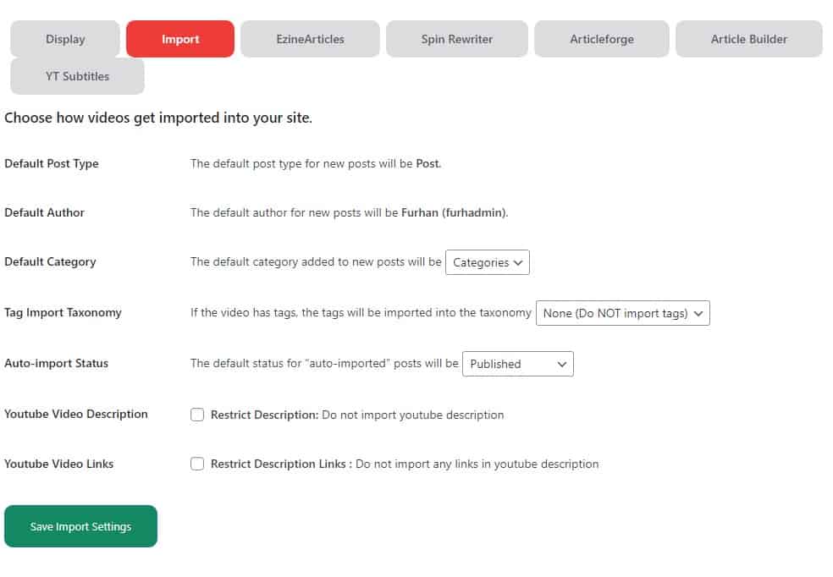Tick the Restrict Description Links checkbox
833x577 pixels.
pos(197,464)
